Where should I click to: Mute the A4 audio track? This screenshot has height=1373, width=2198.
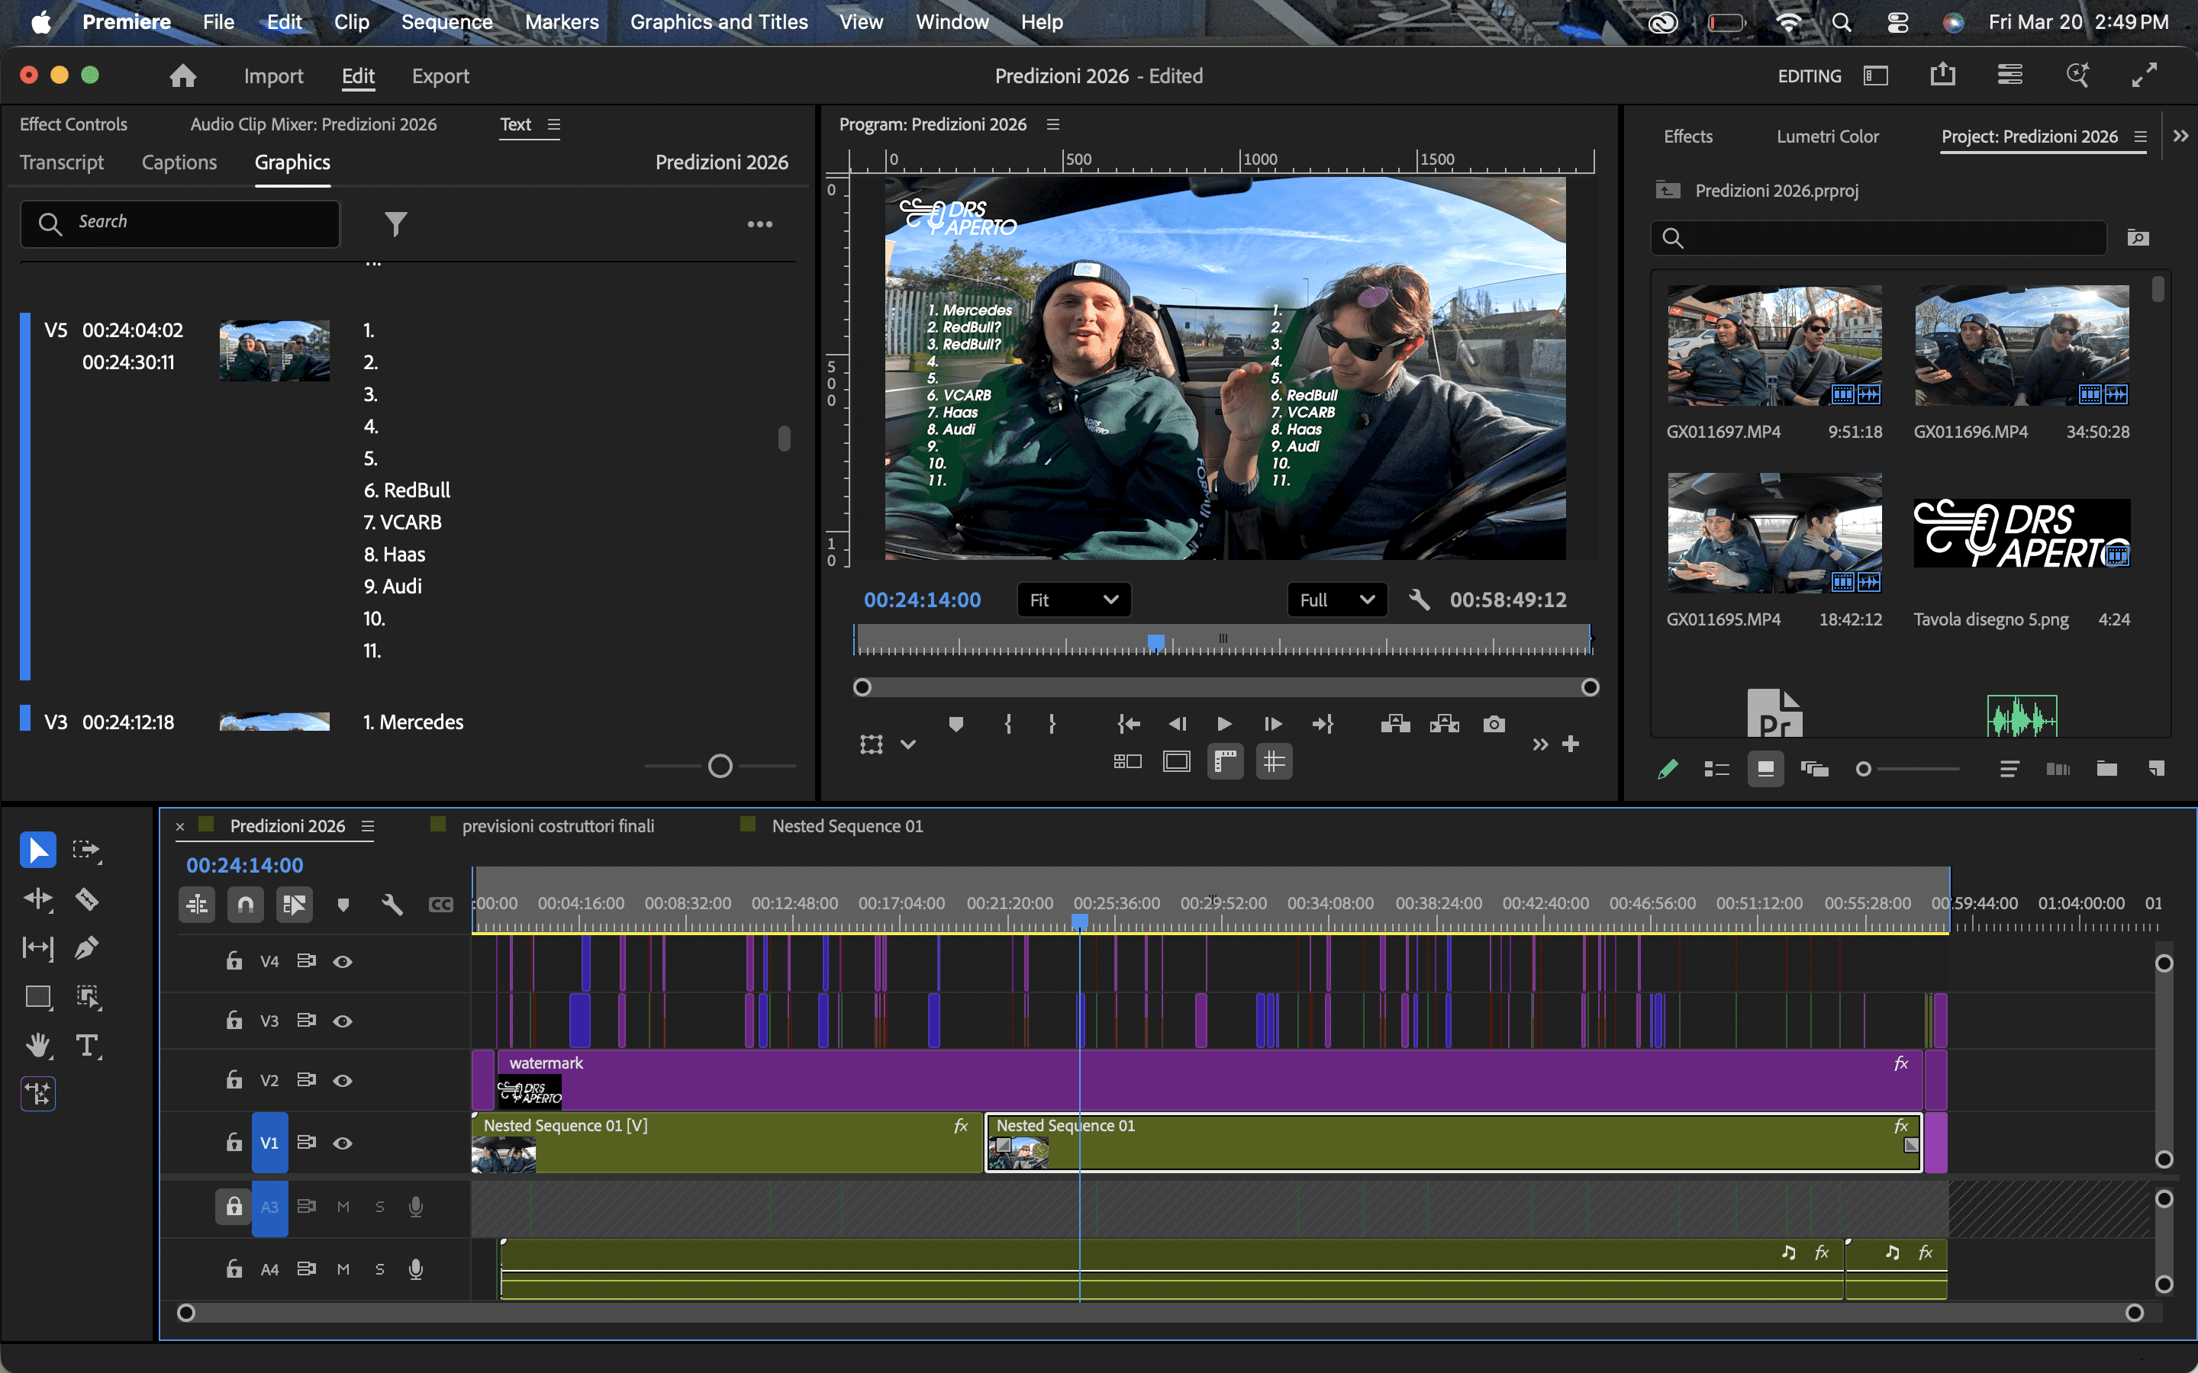pos(343,1269)
